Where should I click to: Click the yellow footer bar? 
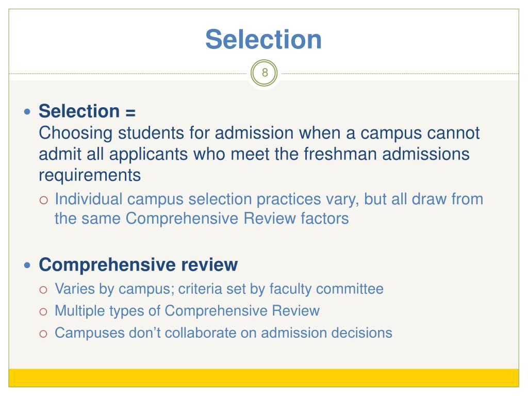(263, 378)
